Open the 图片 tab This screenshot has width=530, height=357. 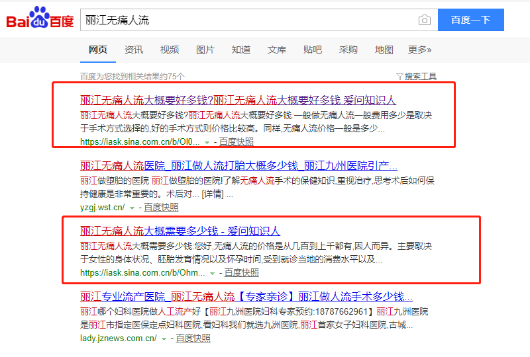click(205, 50)
